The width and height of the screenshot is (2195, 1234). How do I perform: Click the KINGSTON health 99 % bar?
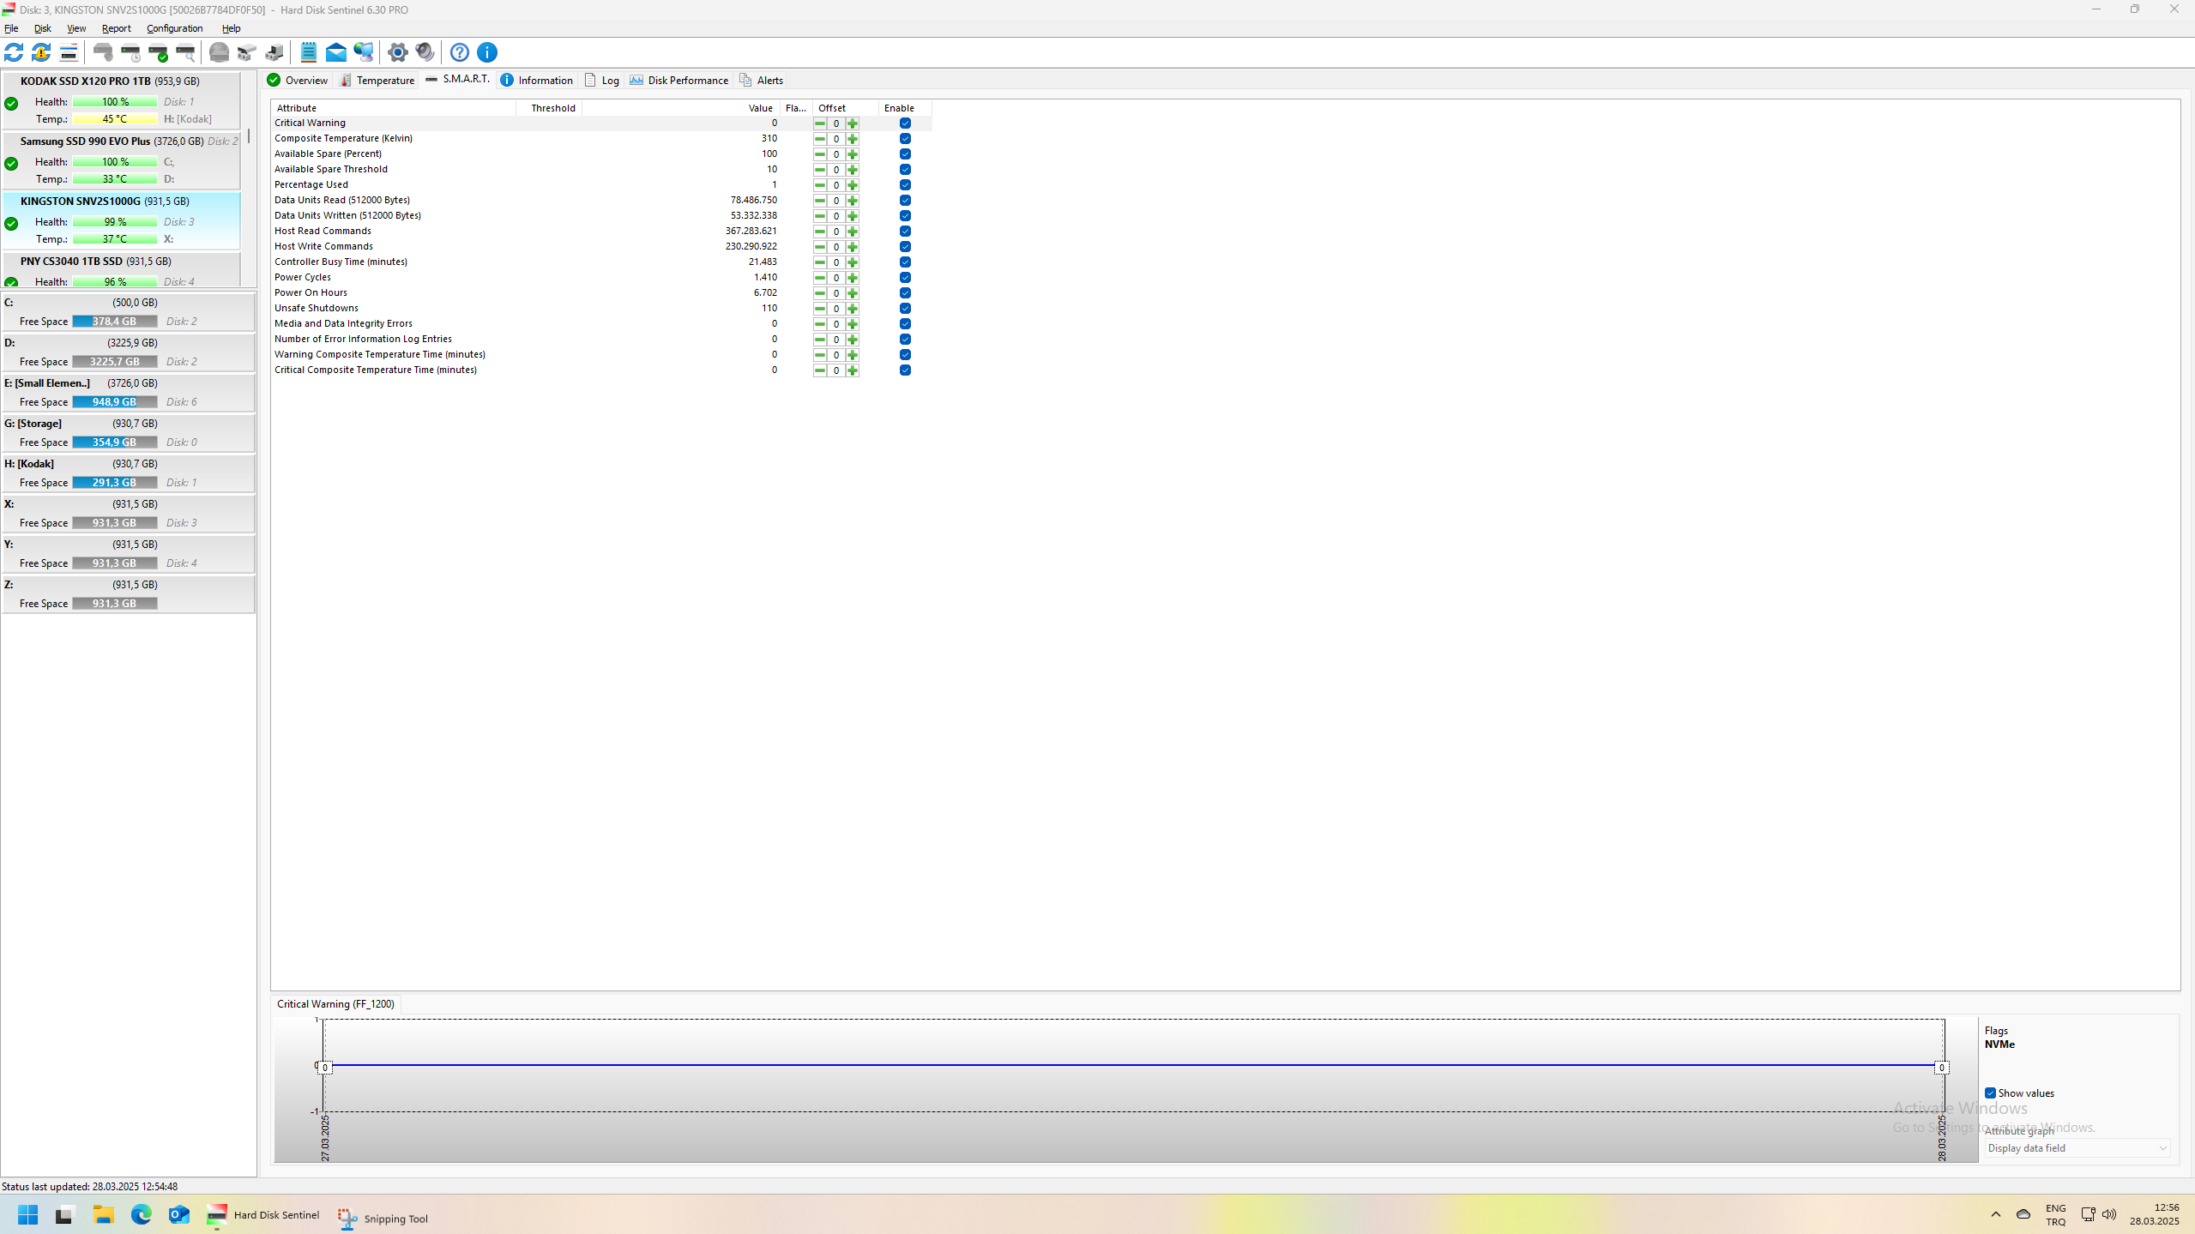(x=115, y=222)
